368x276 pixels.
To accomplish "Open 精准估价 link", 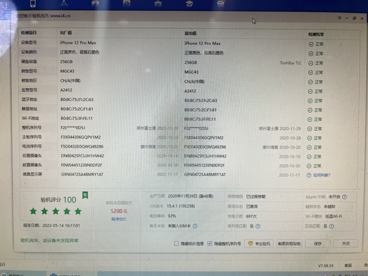I will click(x=119, y=219).
